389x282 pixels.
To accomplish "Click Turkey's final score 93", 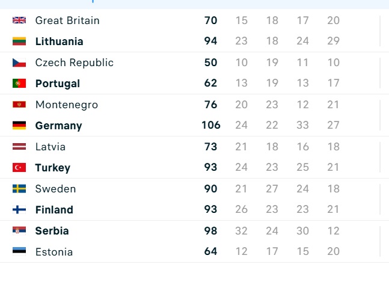I will [x=210, y=167].
